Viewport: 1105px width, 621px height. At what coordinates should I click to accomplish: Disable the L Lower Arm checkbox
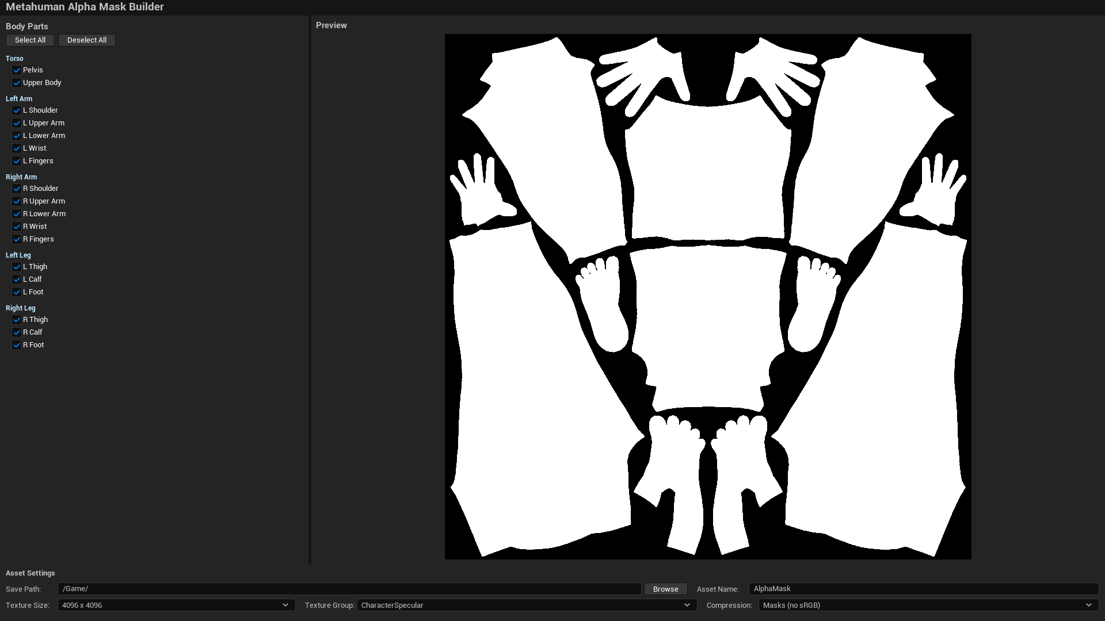coord(17,136)
